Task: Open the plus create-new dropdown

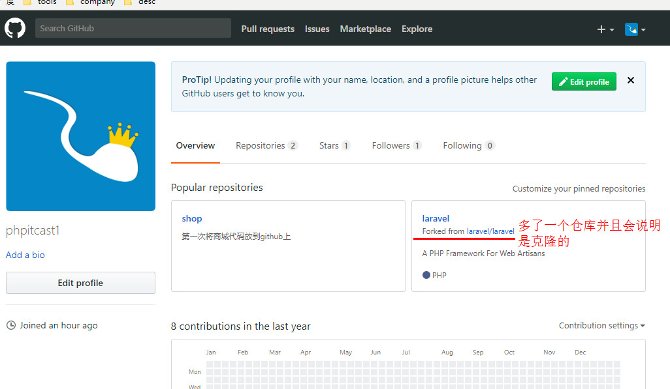Action: pos(605,29)
